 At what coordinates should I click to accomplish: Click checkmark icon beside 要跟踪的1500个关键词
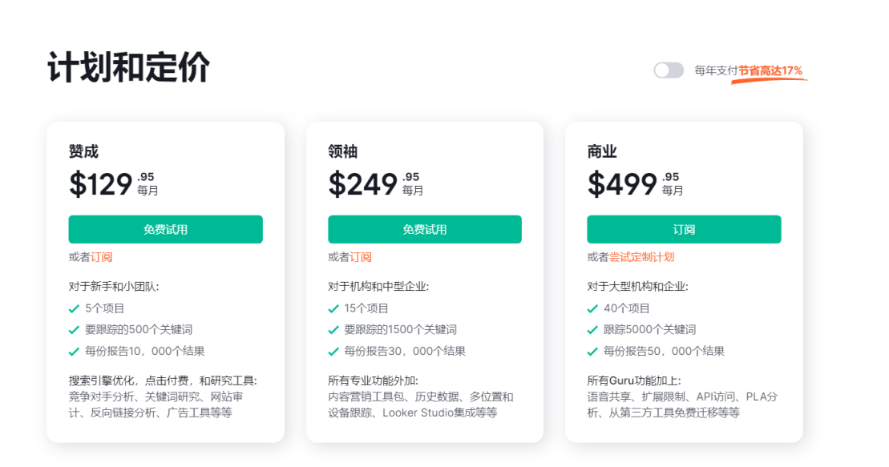pyautogui.click(x=333, y=330)
